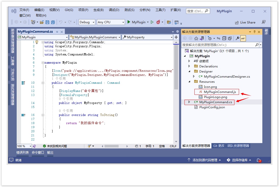The width and height of the screenshot is (279, 187).
Task: Click the Undo arrow icon
Action: click(x=61, y=22)
